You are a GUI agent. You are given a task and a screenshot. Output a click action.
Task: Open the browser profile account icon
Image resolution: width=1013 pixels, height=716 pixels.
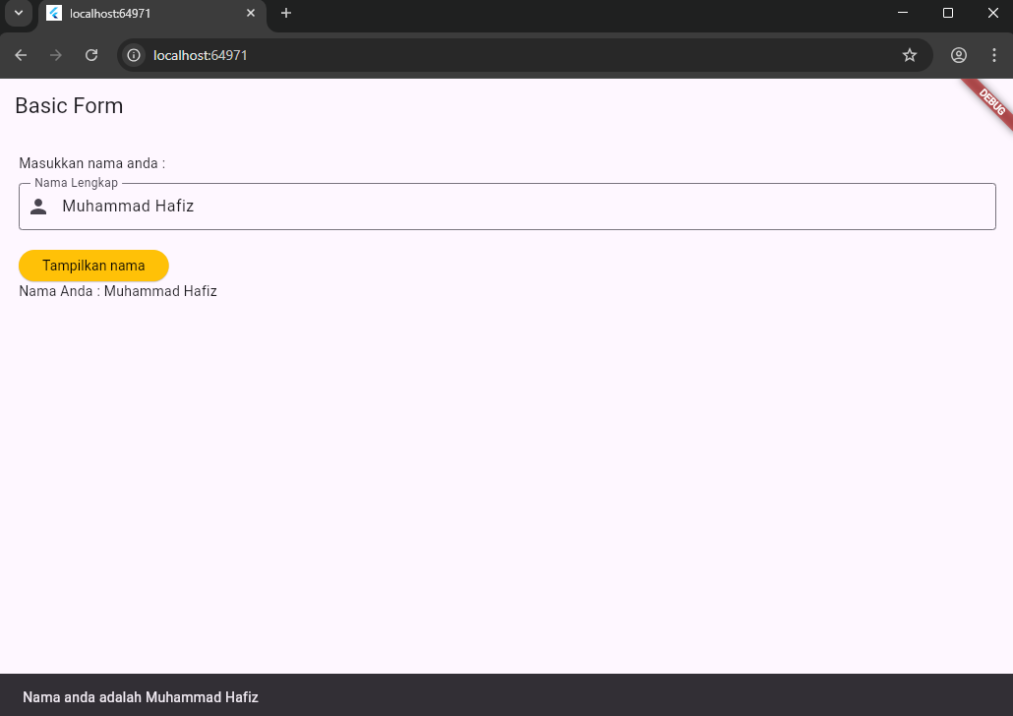point(958,55)
